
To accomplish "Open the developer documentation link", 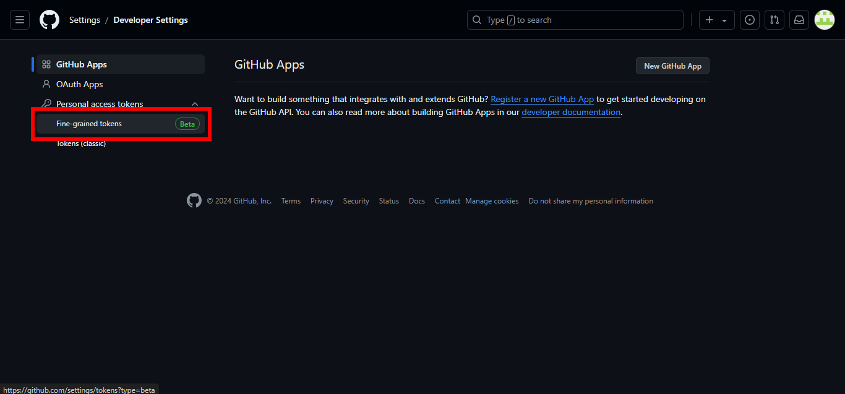I will tap(570, 113).
